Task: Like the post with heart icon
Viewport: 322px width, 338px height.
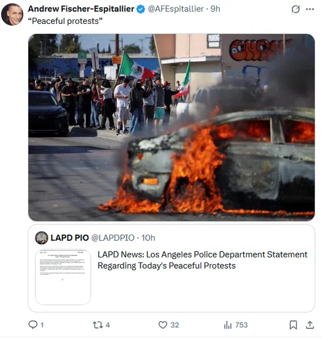Action: [x=163, y=325]
